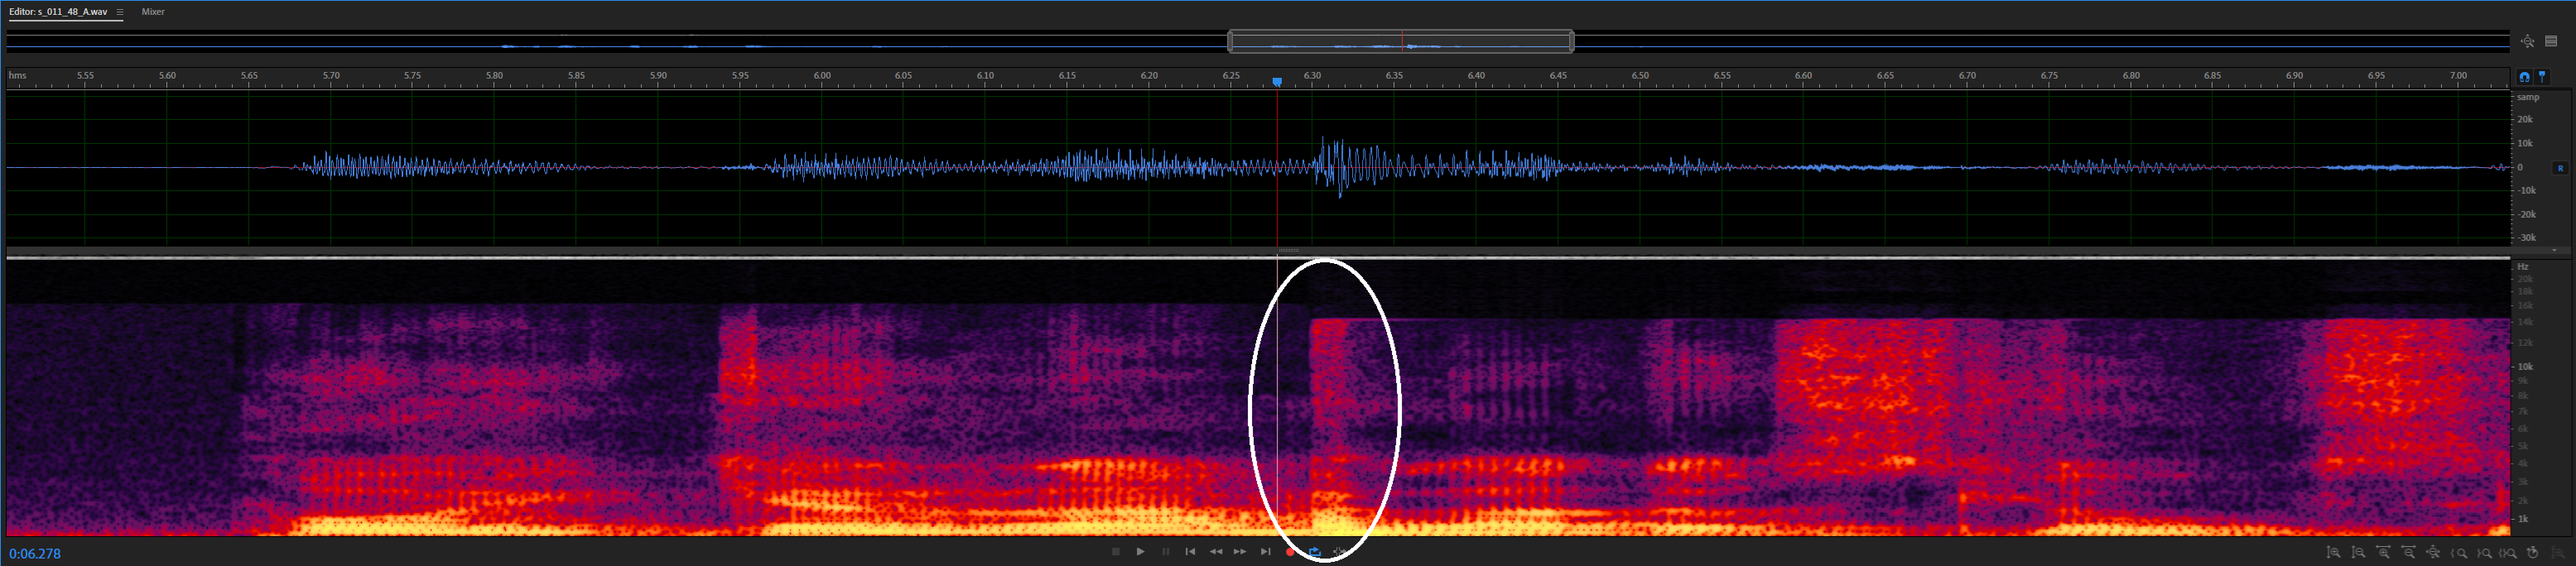The image size is (2576, 566).
Task: Click Zoom Out Full icon near overview
Action: tap(2527, 41)
